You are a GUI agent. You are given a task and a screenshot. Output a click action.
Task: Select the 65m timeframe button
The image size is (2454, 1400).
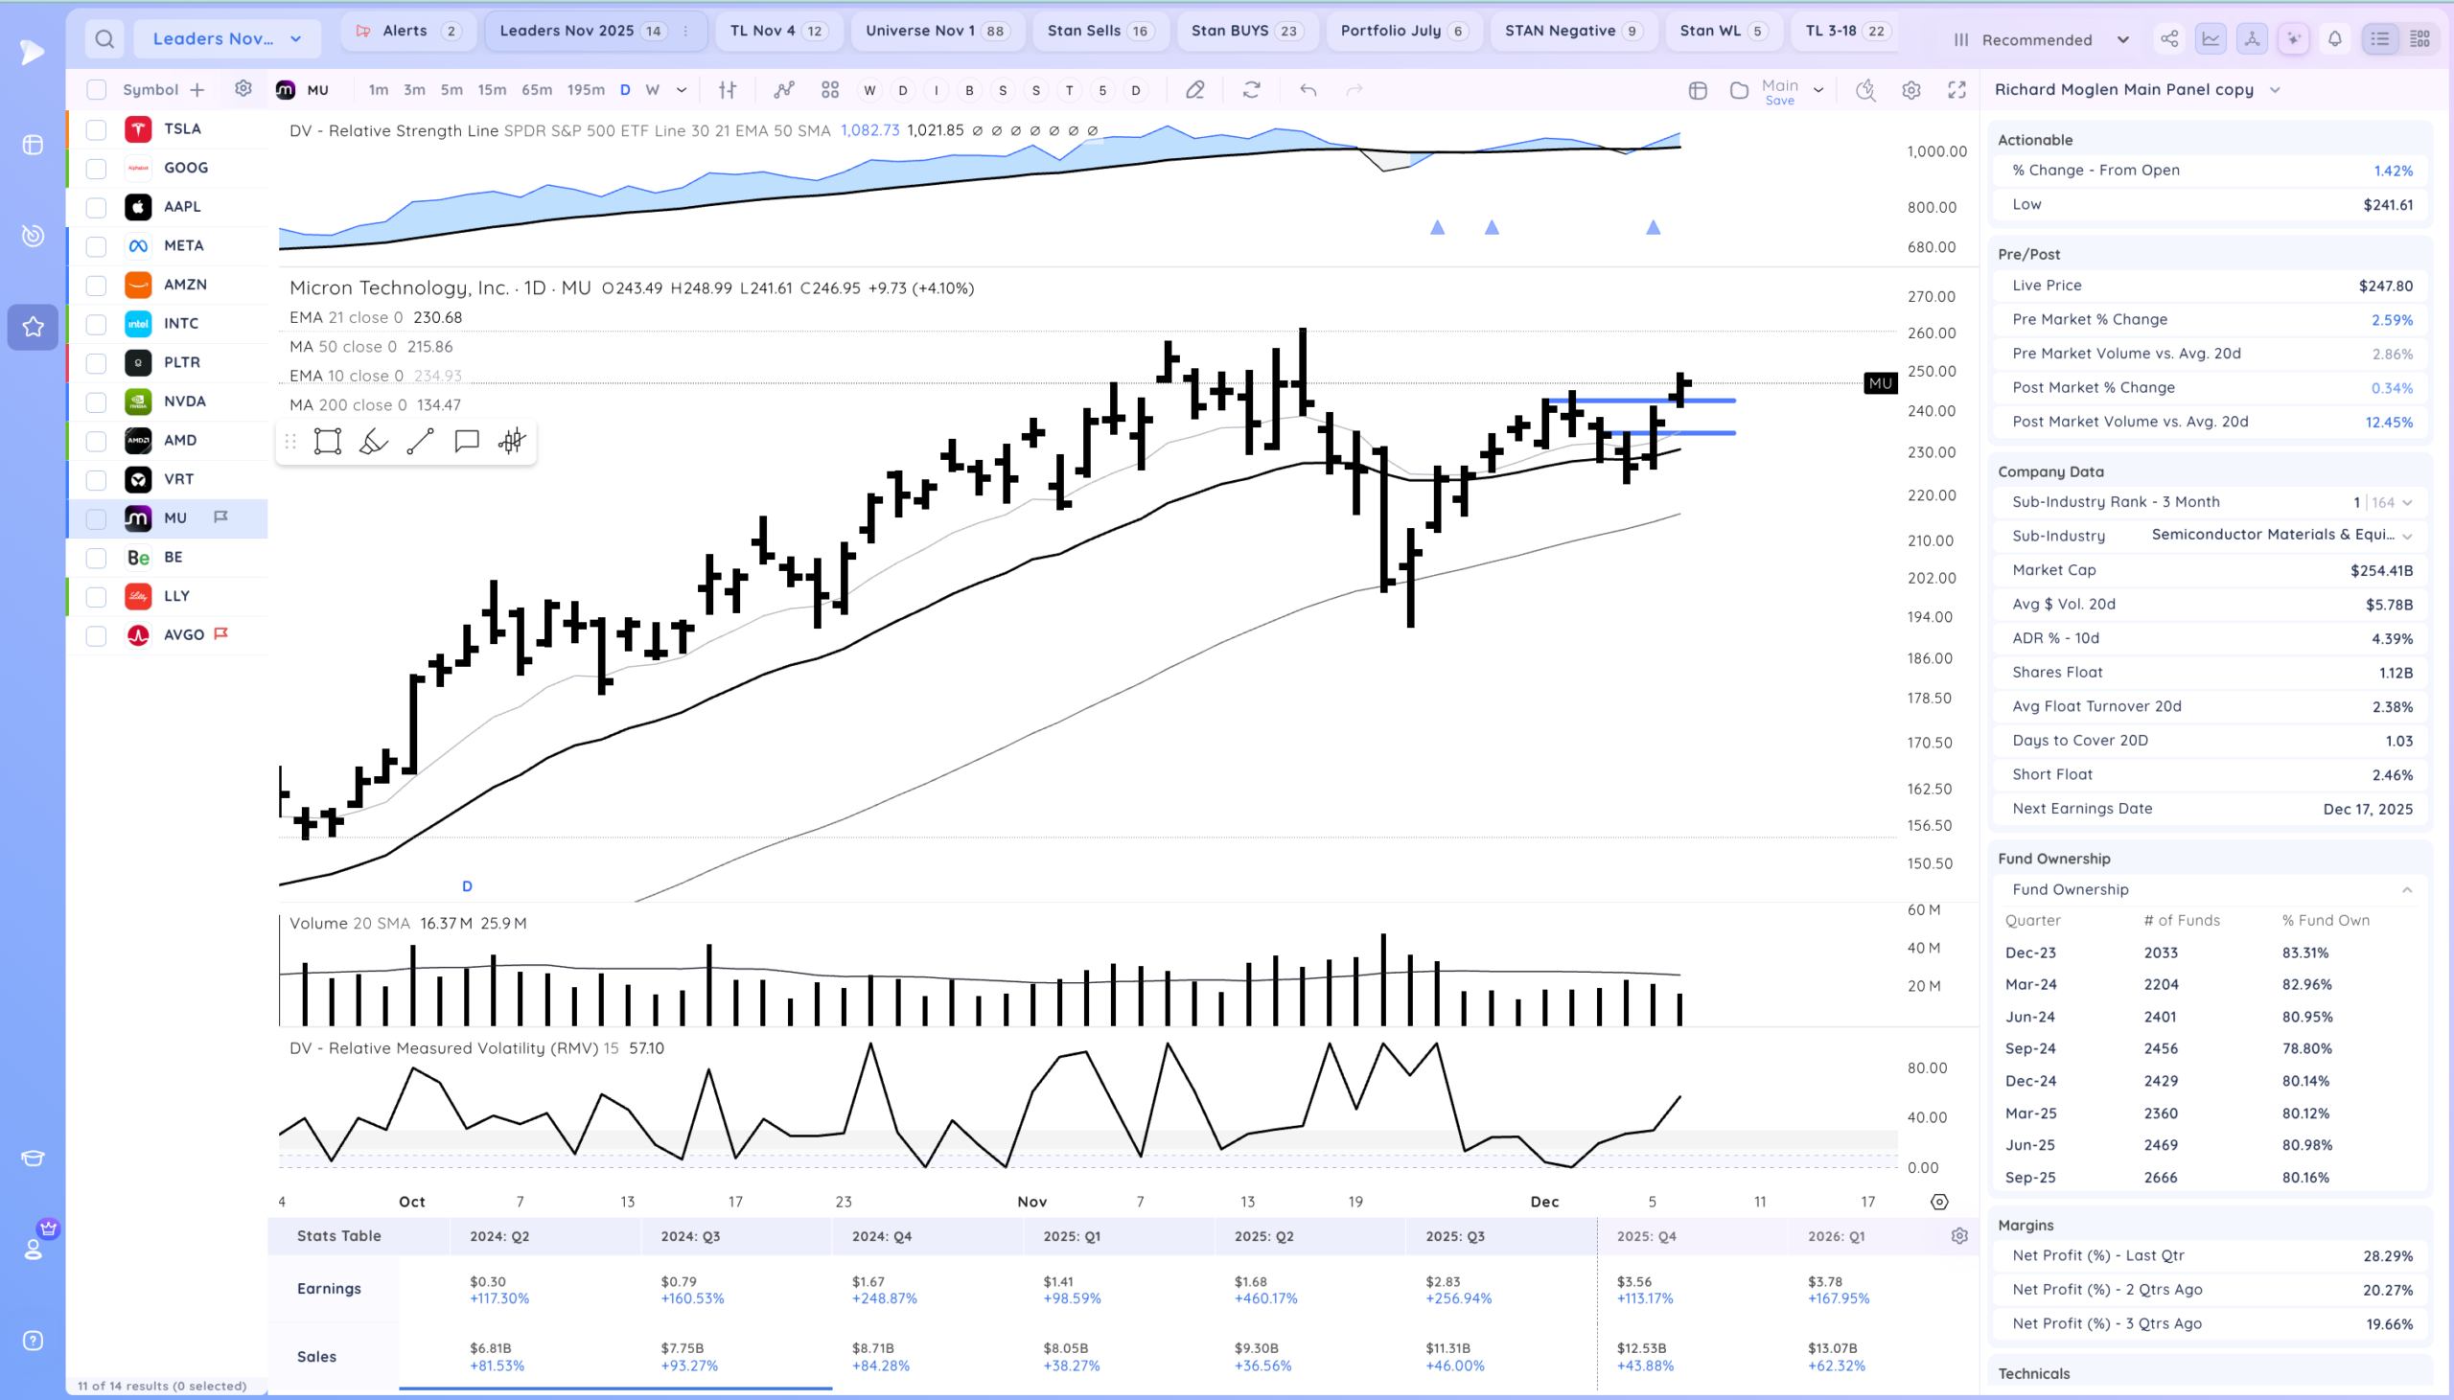point(537,89)
